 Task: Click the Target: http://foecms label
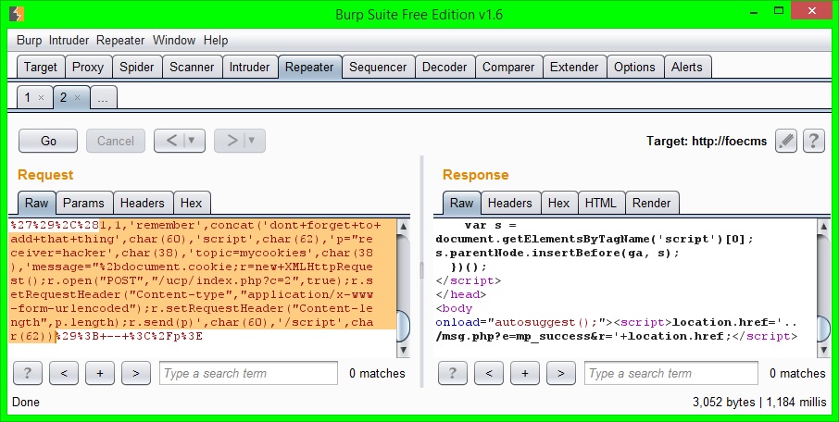[x=707, y=142]
